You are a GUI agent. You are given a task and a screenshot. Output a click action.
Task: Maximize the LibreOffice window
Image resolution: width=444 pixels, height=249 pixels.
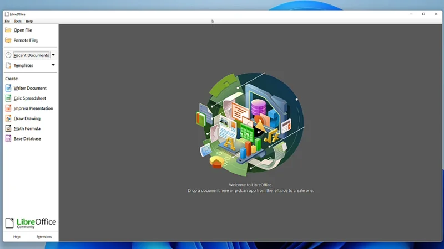coord(423,14)
